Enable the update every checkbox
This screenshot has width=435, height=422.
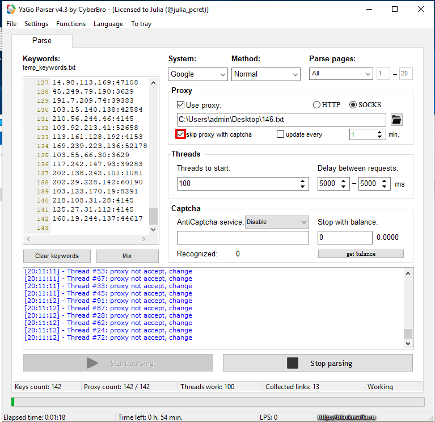280,134
